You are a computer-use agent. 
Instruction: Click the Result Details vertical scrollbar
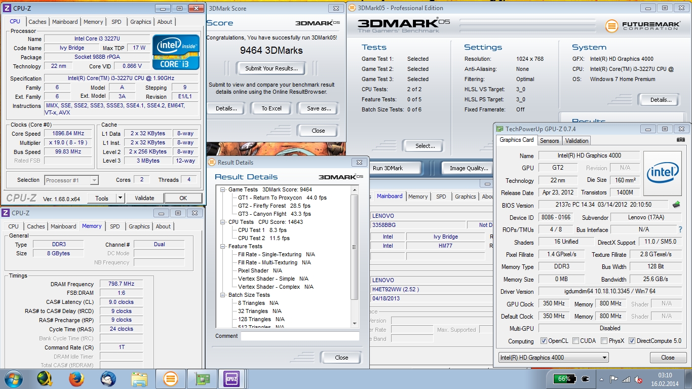pyautogui.click(x=355, y=257)
